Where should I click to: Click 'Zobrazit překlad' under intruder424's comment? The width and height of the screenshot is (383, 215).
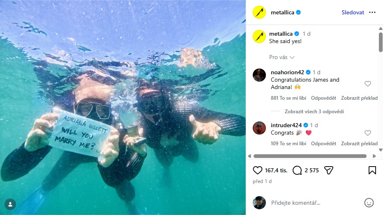(359, 144)
